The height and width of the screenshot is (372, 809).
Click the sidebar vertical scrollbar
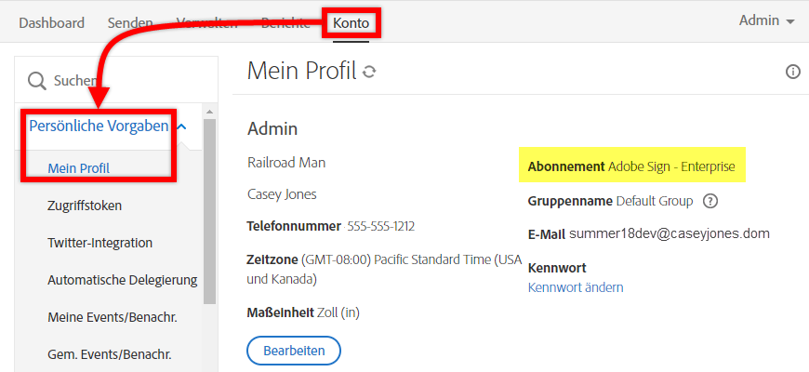[210, 214]
